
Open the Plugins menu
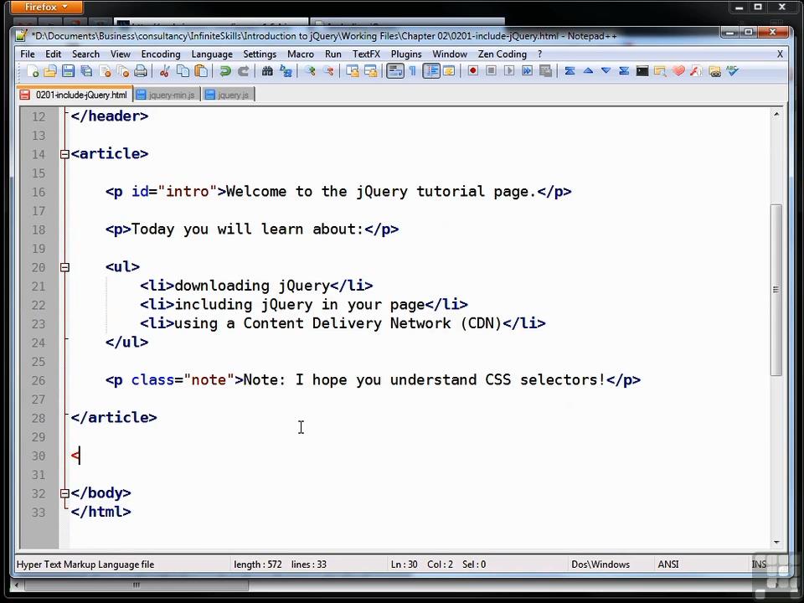[406, 54]
